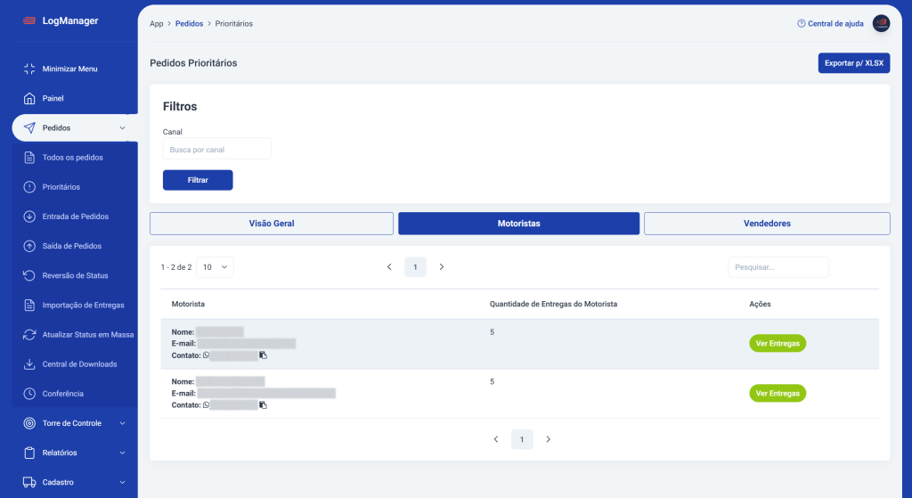The height and width of the screenshot is (498, 912).
Task: Click the Reversão de Status icon
Action: tap(28, 275)
